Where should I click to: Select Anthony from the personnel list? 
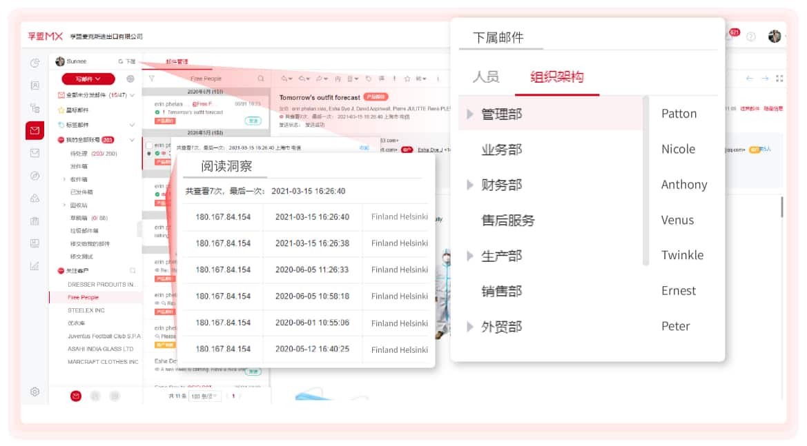tap(683, 185)
